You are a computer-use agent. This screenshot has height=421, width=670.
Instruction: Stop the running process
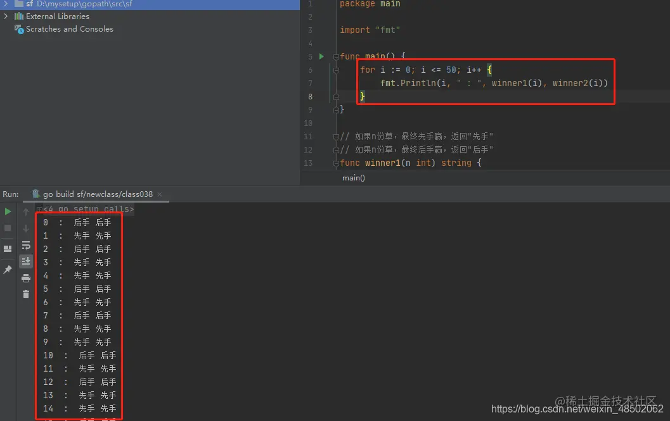[8, 228]
